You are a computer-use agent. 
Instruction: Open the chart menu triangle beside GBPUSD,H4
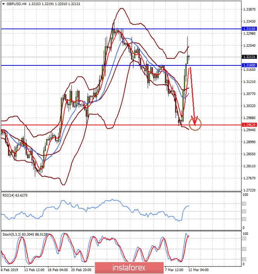[3, 4]
